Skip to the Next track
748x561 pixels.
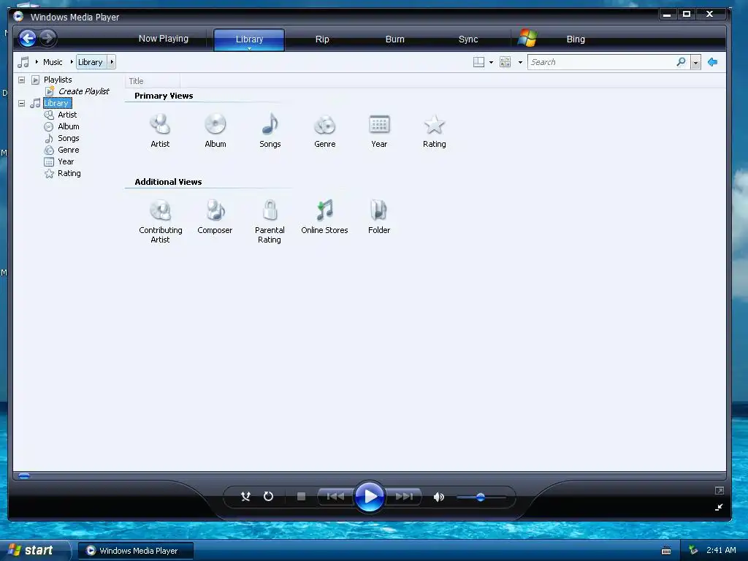tap(404, 497)
